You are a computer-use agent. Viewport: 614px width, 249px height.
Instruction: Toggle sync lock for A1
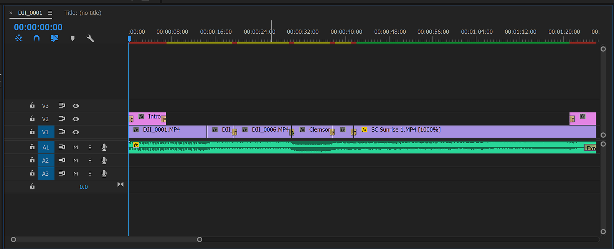(61, 147)
